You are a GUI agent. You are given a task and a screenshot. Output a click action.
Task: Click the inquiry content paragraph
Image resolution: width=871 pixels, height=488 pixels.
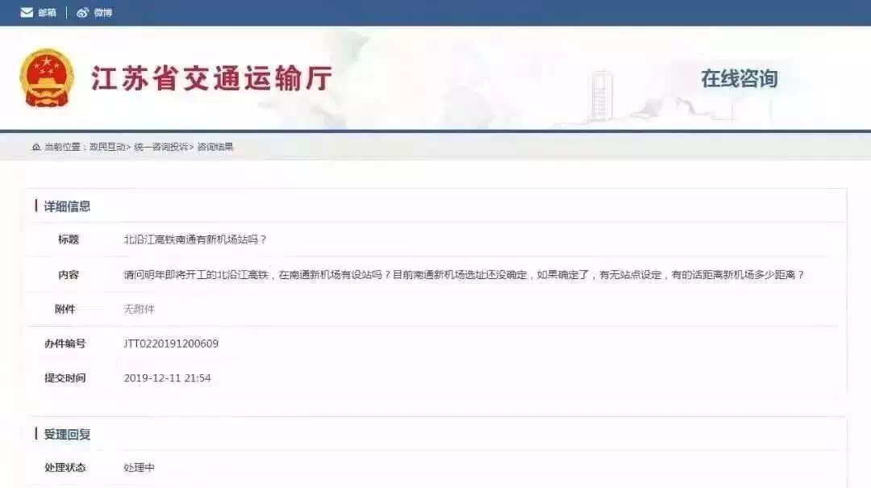(464, 274)
